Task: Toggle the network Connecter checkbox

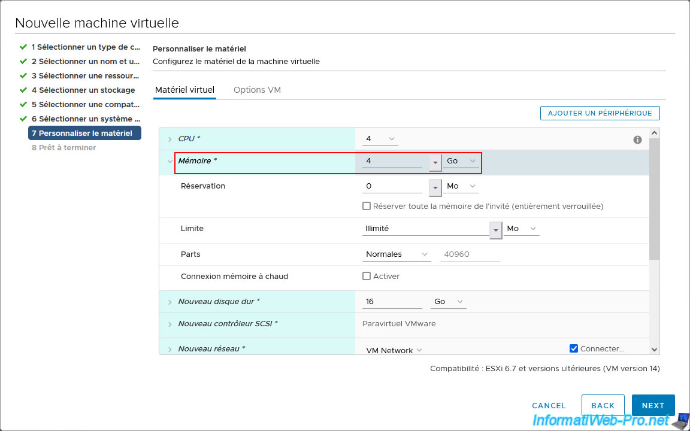Action: 574,348
